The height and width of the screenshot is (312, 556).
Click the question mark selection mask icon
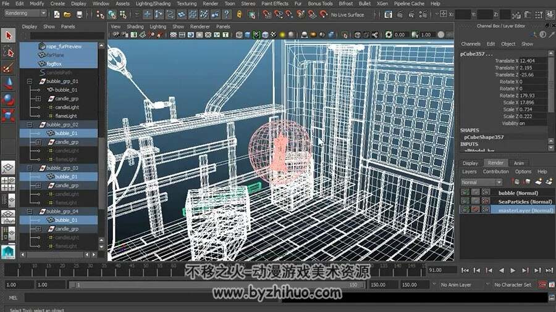coord(227,15)
